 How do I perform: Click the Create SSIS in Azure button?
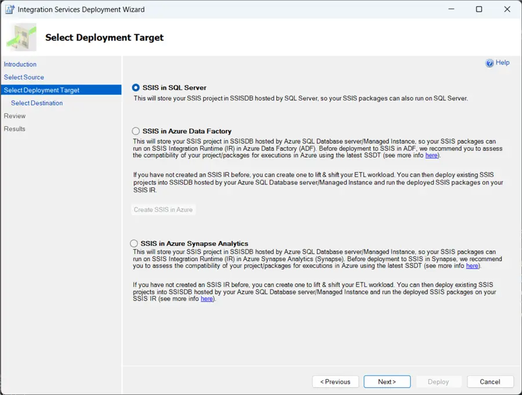click(x=163, y=209)
